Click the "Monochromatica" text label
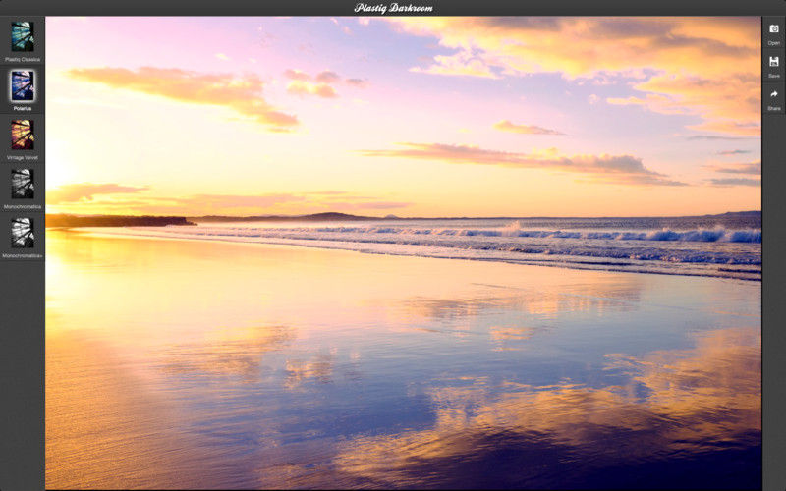The width and height of the screenshot is (786, 491). click(22, 206)
